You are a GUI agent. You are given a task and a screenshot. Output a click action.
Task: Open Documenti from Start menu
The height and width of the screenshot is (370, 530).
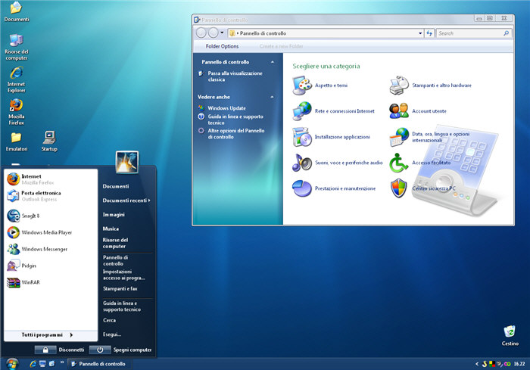[x=116, y=186]
